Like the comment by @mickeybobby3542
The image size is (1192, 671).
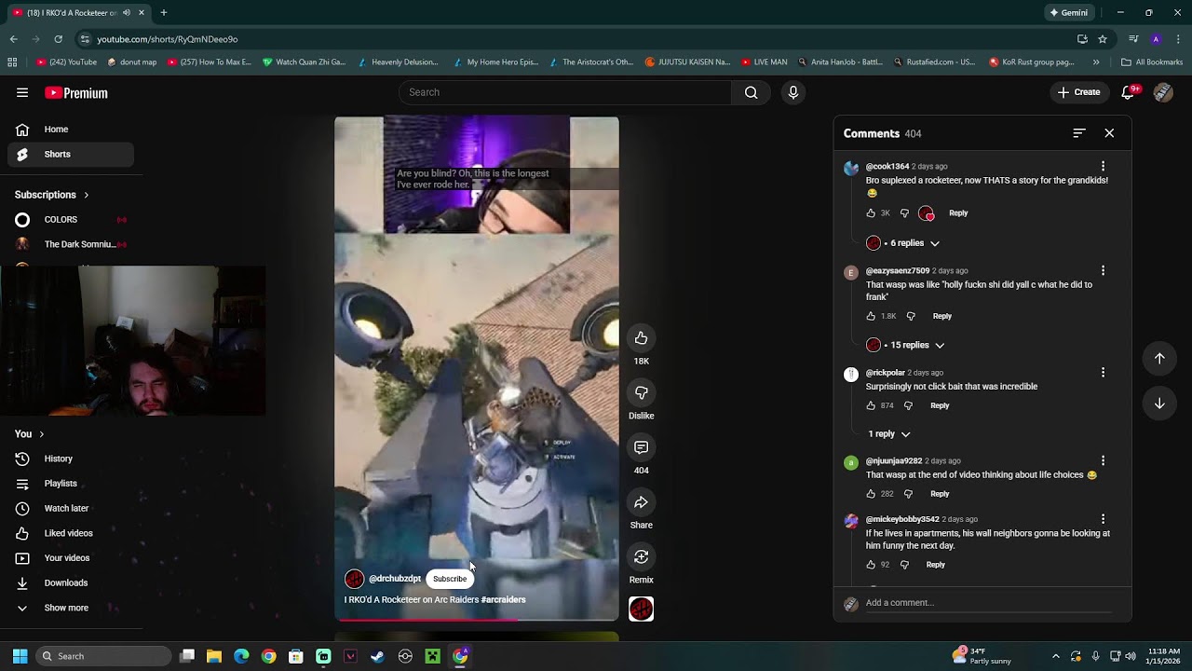point(871,565)
